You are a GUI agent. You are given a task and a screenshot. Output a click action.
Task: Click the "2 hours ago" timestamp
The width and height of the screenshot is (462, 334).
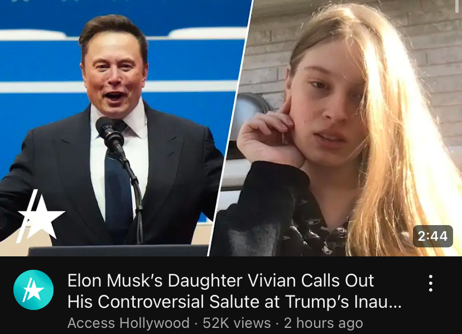point(323,323)
